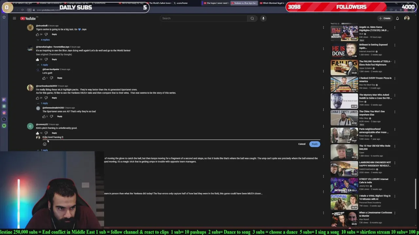419x235 pixels.
Task: Cancel the reply being written
Action: tap(302, 144)
